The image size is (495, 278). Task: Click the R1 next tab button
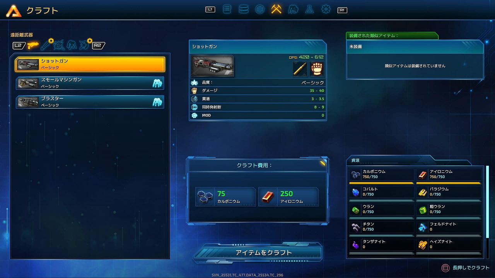(342, 10)
